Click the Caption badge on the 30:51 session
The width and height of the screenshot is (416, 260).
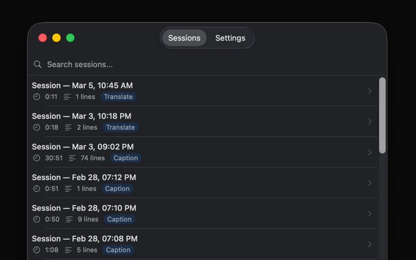coord(125,158)
